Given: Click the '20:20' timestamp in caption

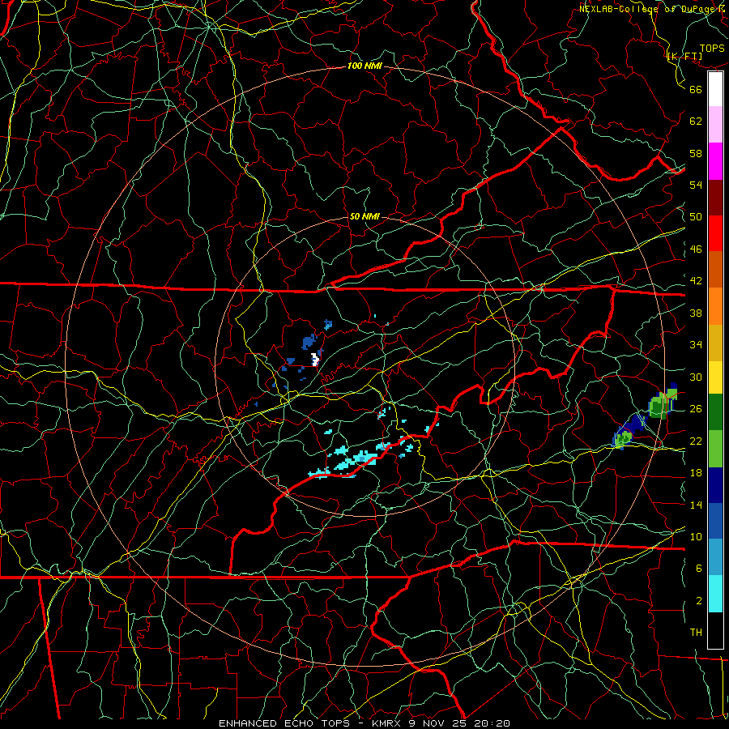Looking at the screenshot, I should tap(492, 723).
